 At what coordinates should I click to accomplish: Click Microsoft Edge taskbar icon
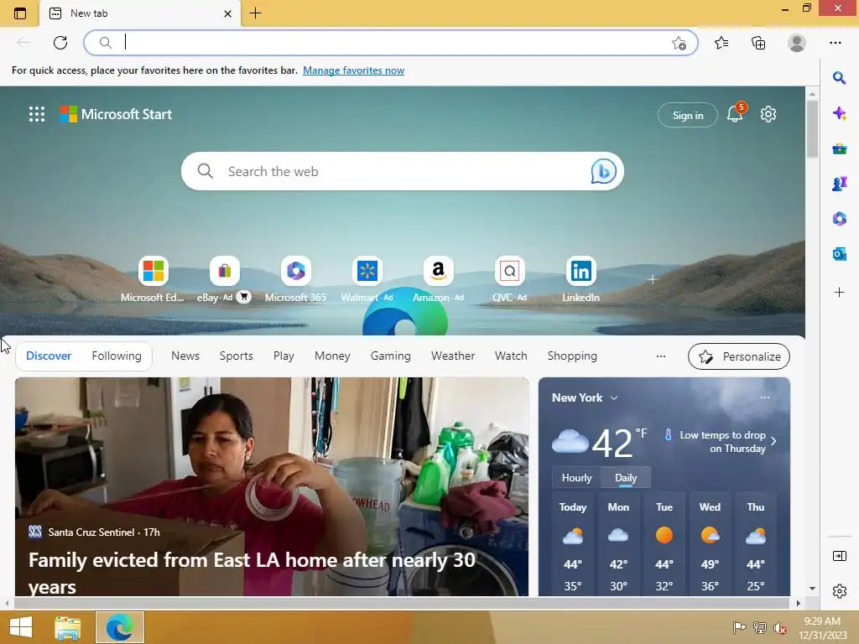[120, 627]
